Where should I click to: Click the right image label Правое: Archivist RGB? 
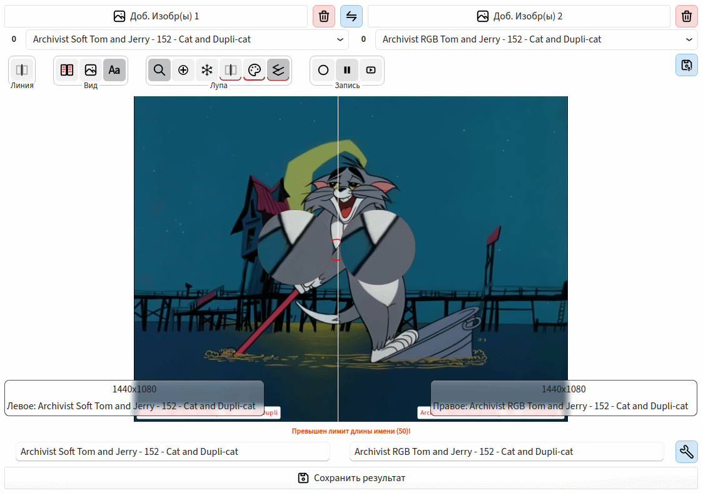pos(560,406)
